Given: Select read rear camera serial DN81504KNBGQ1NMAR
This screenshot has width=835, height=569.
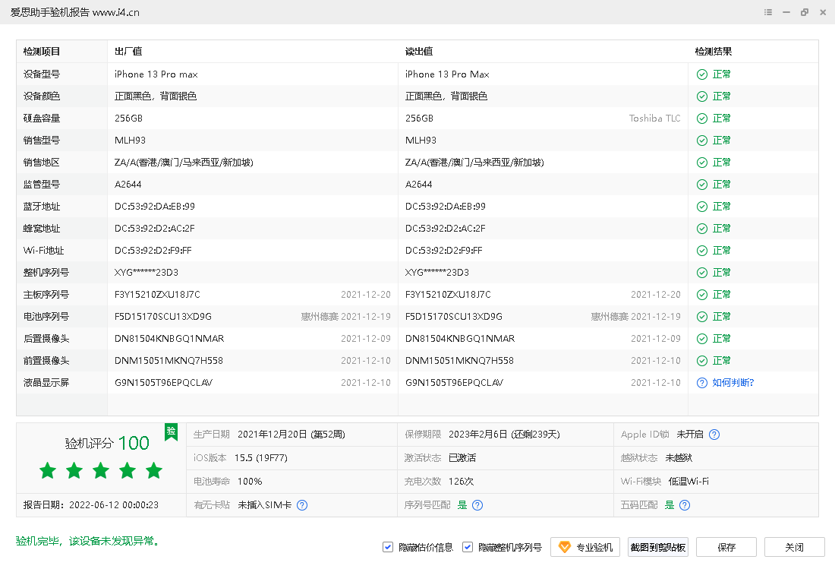Looking at the screenshot, I should point(460,338).
